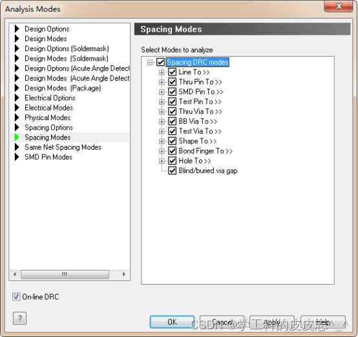Uncheck the Blind/buried via gap checkbox
Screen dimensions: 358x337
(172, 170)
